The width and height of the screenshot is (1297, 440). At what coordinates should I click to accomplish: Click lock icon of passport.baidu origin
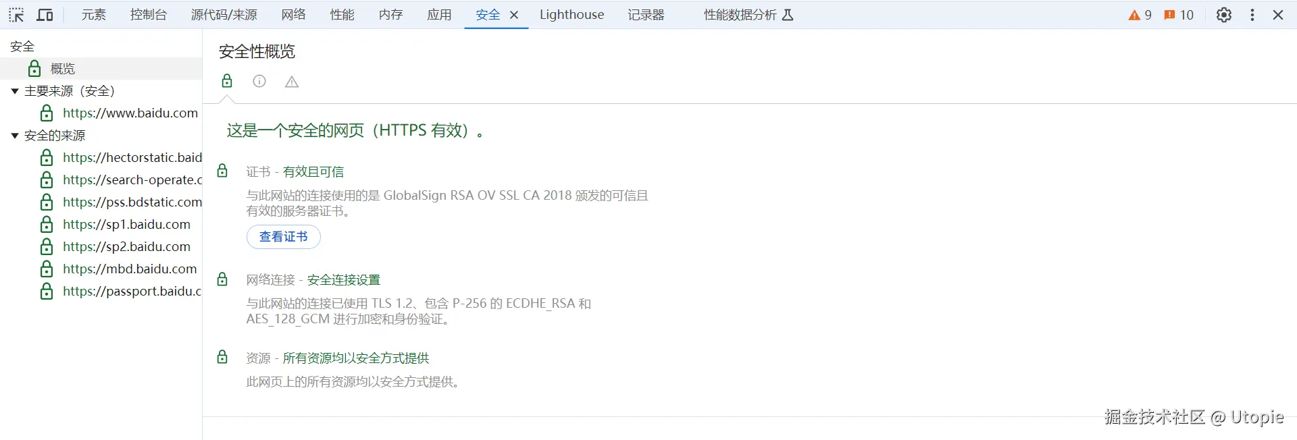point(47,291)
